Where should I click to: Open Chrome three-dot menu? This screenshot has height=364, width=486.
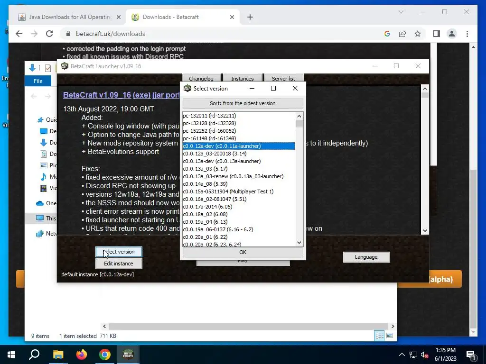(x=467, y=34)
